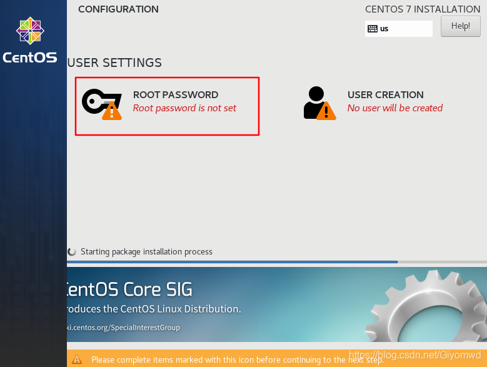Image resolution: width=487 pixels, height=367 pixels.
Task: Click the CentOS Core SIG banner title
Action: (129, 289)
